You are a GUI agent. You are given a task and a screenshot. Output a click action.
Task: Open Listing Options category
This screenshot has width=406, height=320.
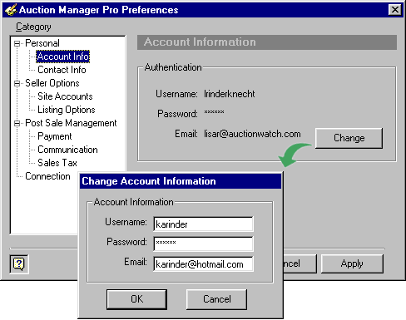click(67, 110)
